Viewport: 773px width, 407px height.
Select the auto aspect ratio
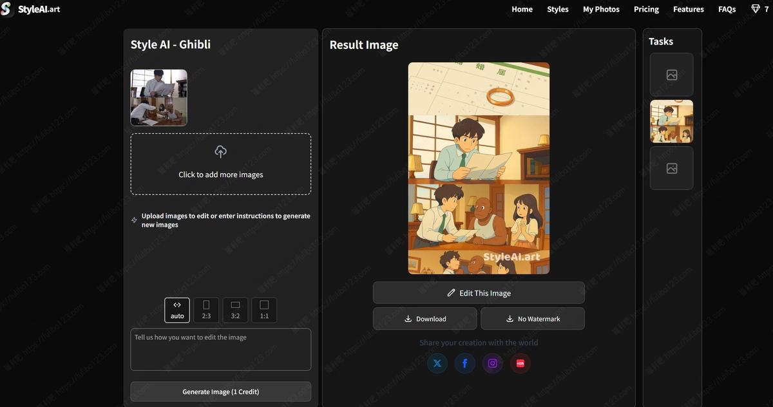pyautogui.click(x=177, y=310)
